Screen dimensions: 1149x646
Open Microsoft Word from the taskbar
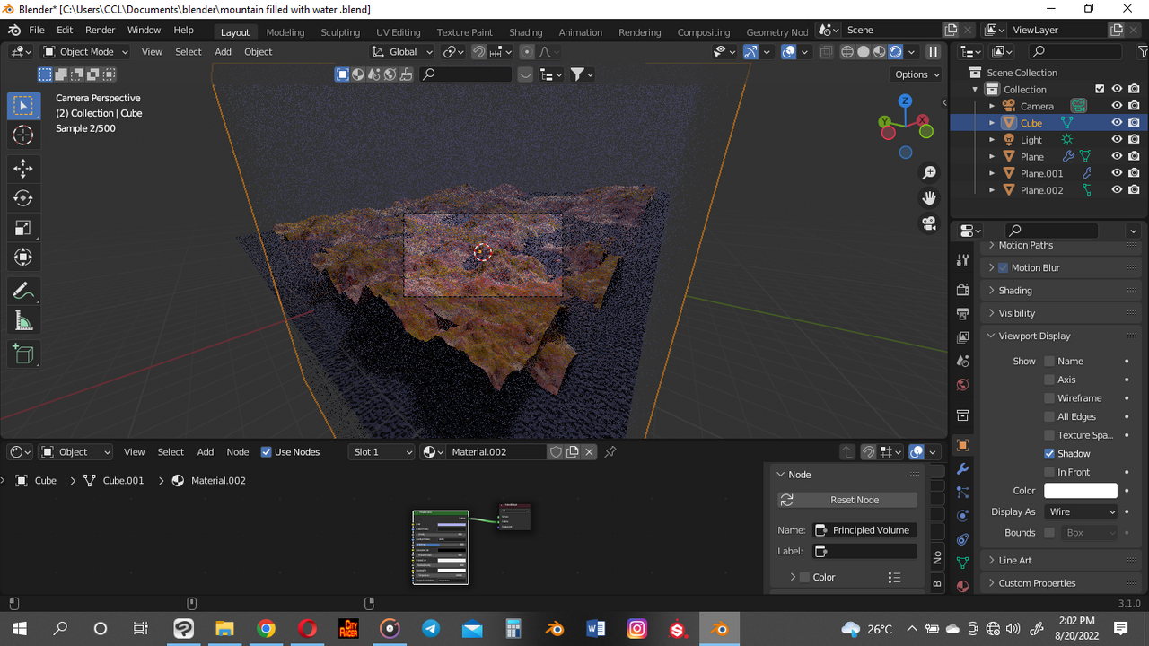tap(596, 629)
